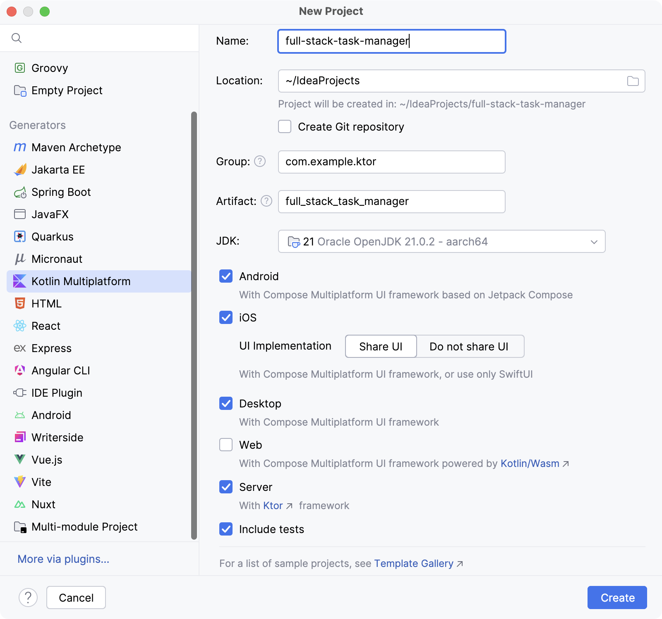
Task: Open the JDK dropdown
Action: click(441, 241)
